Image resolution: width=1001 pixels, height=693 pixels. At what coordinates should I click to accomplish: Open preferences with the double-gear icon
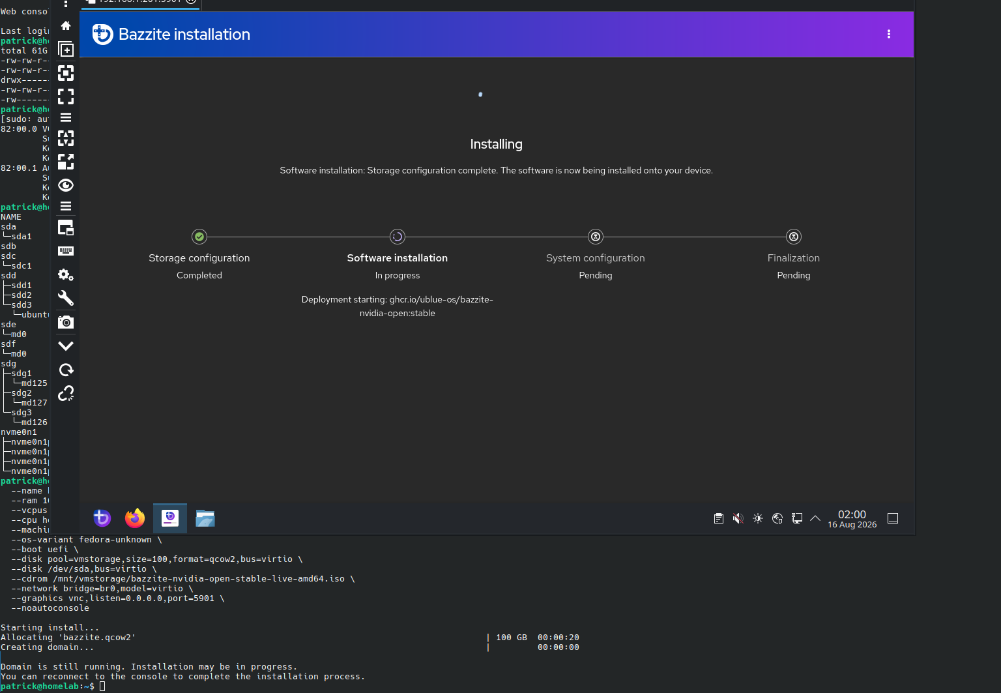66,274
